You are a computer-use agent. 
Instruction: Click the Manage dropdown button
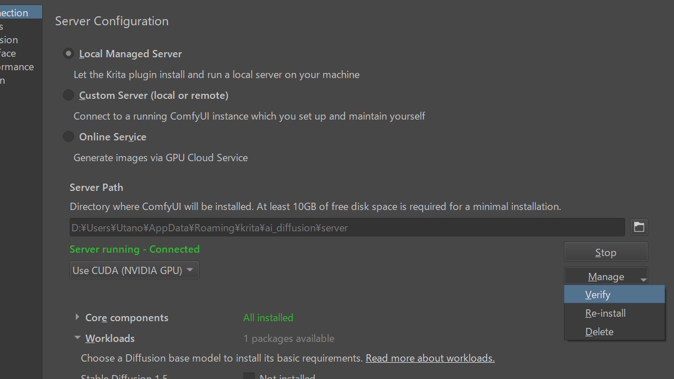605,276
